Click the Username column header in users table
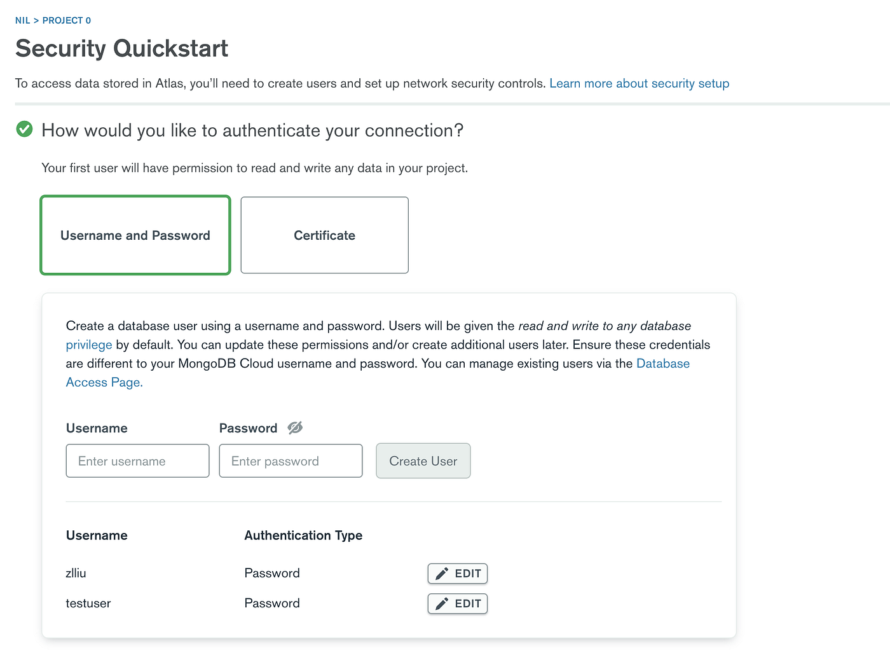 [97, 535]
